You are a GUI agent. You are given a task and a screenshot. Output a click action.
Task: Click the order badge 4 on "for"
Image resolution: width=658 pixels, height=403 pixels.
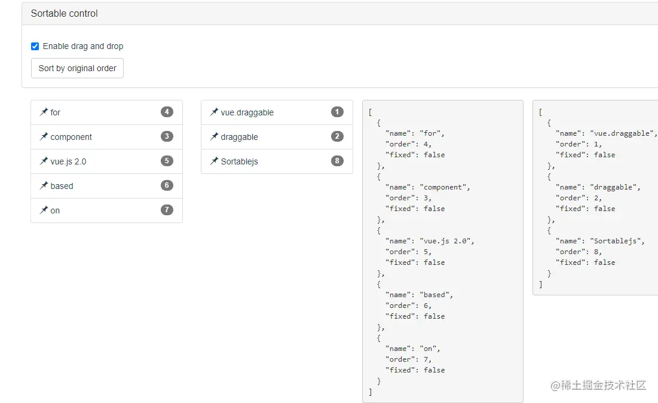(x=167, y=112)
